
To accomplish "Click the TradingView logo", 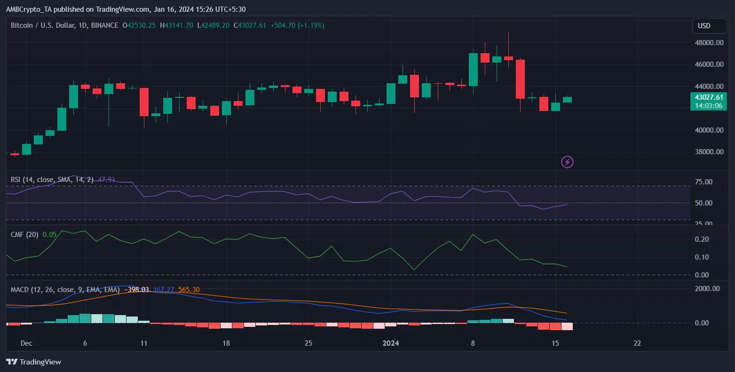I will 33,362.
